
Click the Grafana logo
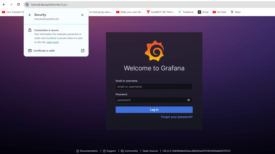pos(154,51)
